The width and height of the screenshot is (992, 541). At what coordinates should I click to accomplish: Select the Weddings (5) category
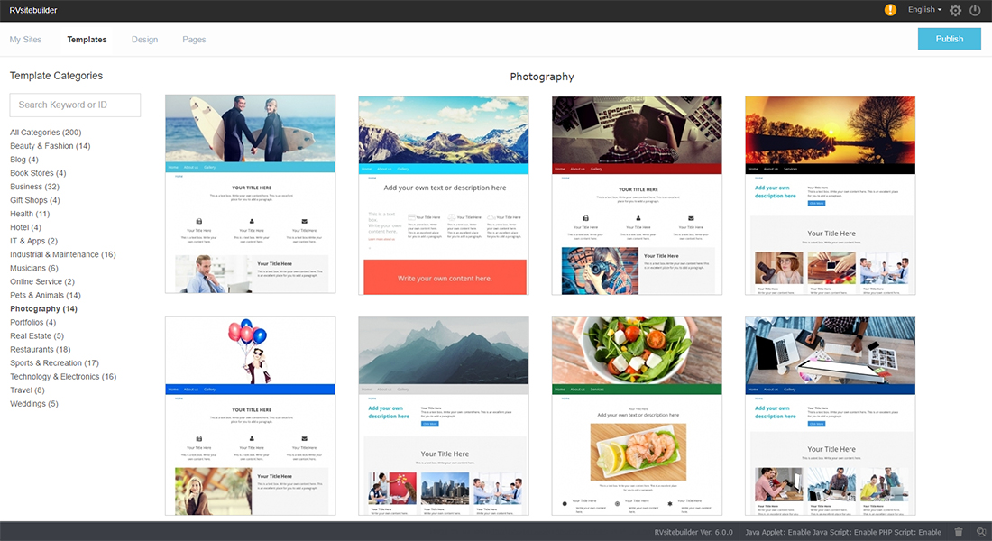[x=34, y=404]
